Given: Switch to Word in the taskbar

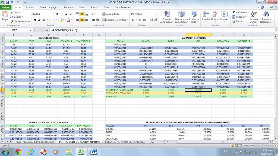Looking at the screenshot, I should [94, 152].
